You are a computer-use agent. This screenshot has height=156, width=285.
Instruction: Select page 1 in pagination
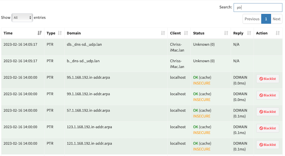pos(266,19)
